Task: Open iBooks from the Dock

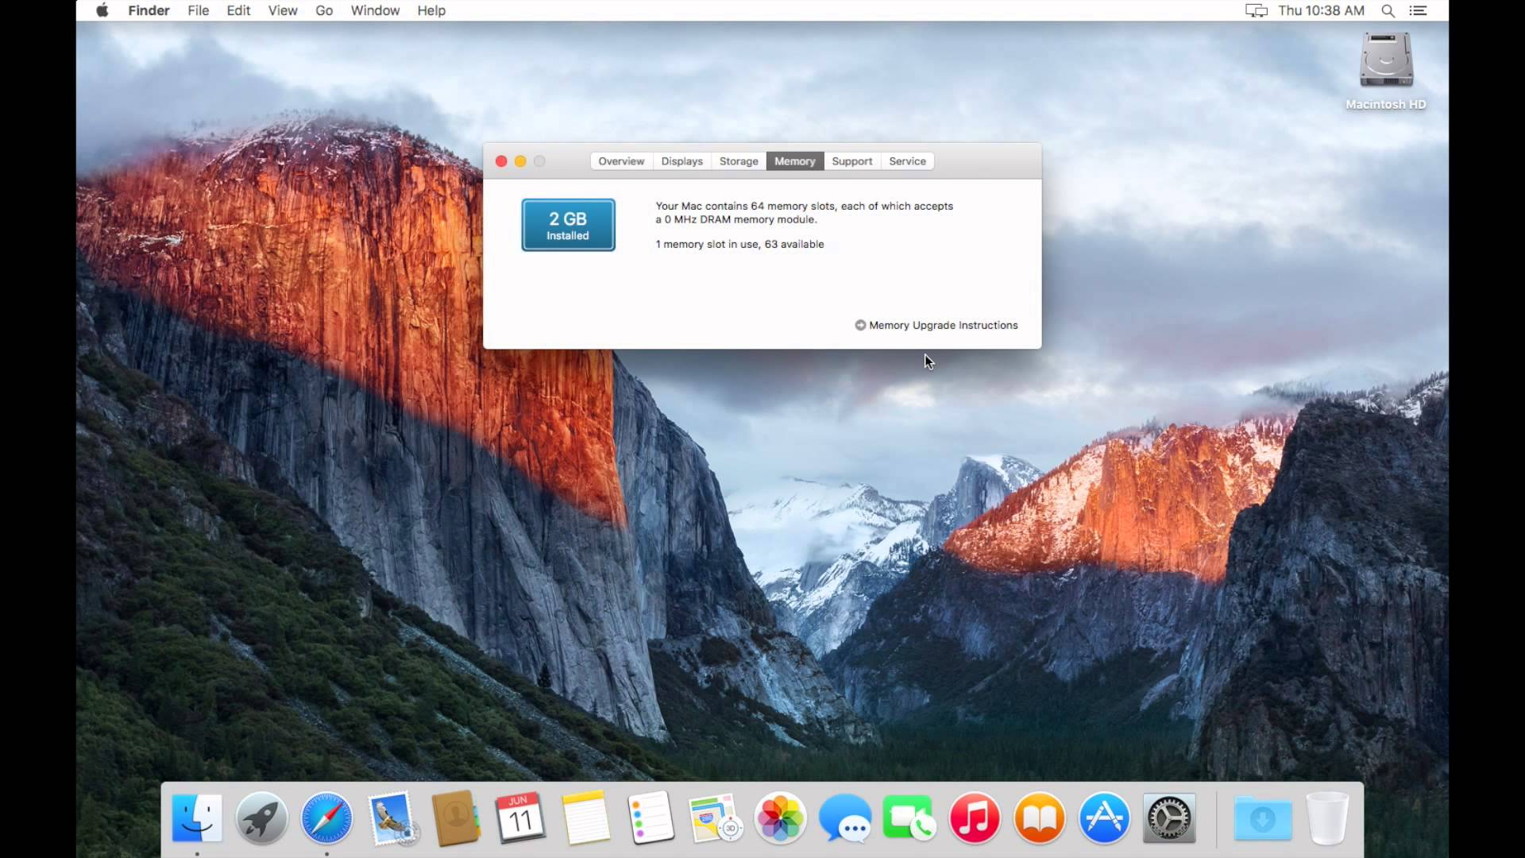Action: pos(1038,817)
